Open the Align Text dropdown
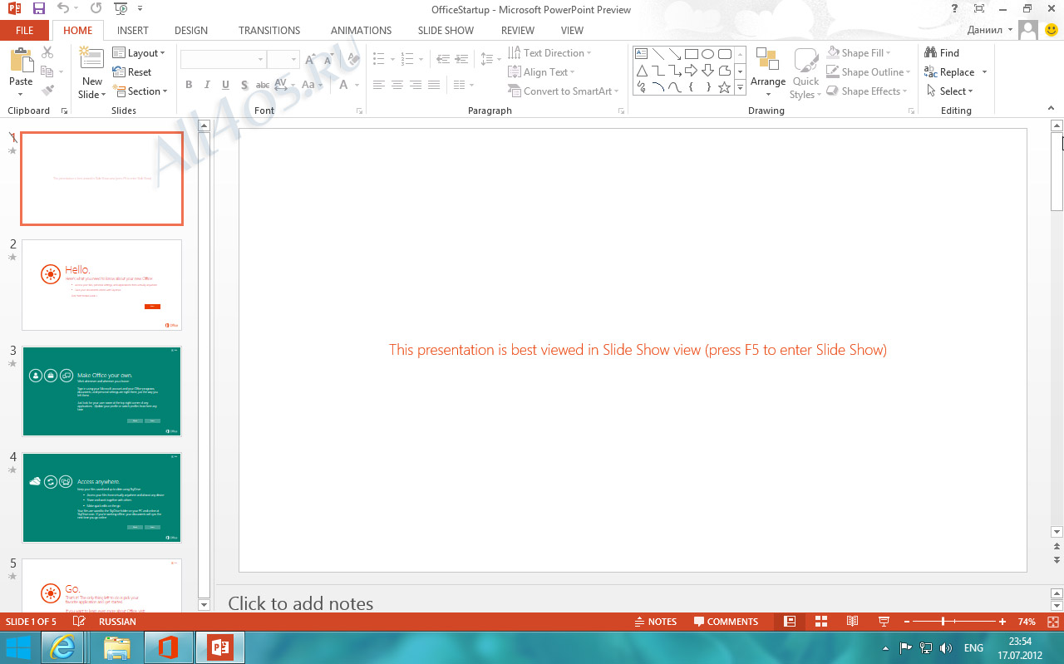1064x664 pixels. coord(541,72)
